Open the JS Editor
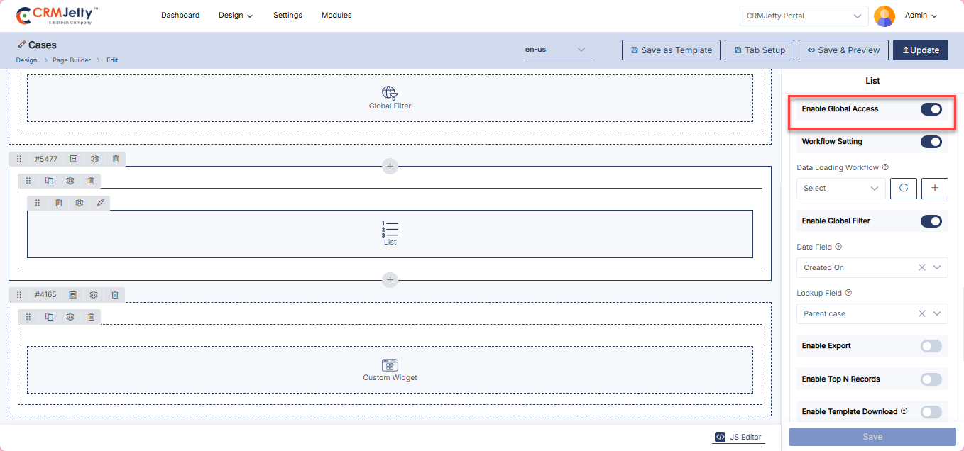The height and width of the screenshot is (451, 964). [x=739, y=437]
